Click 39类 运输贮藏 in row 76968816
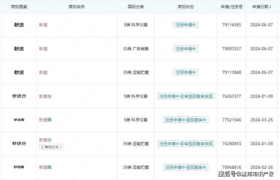Screen dimensions: 280x180 (136, 167)
